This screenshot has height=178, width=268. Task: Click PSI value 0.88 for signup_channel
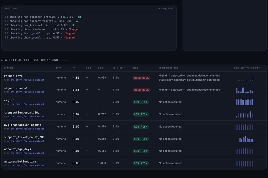[x=76, y=90]
